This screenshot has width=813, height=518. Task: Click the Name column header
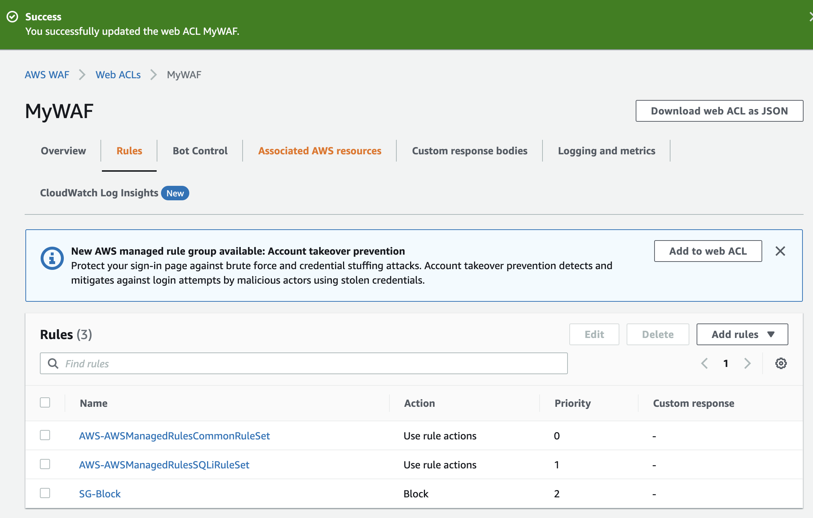click(x=94, y=403)
